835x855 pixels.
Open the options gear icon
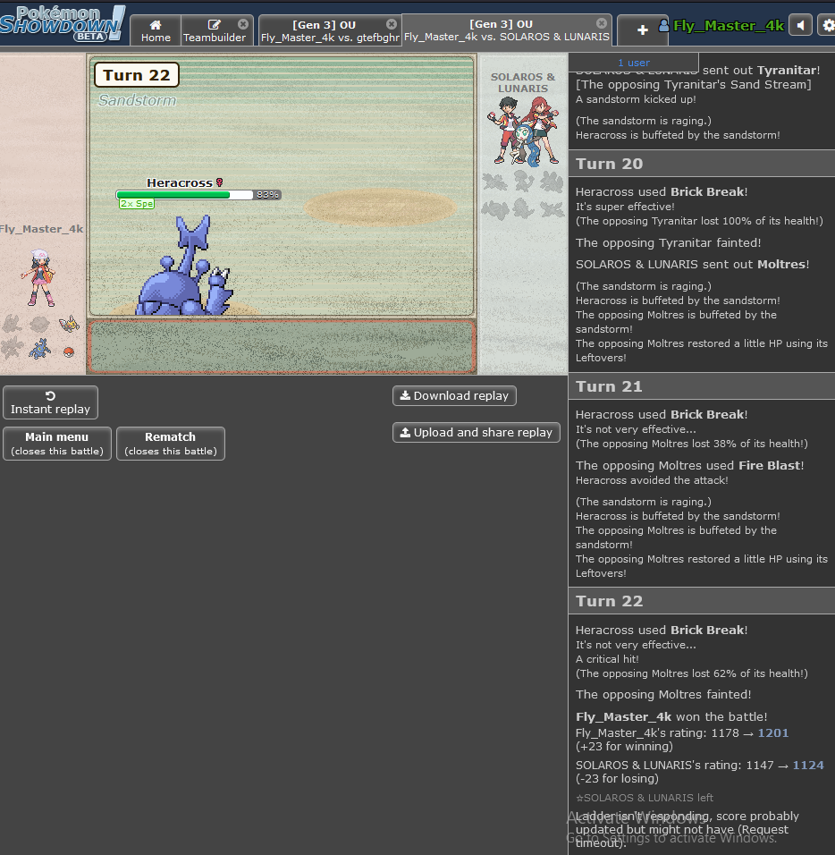[827, 25]
